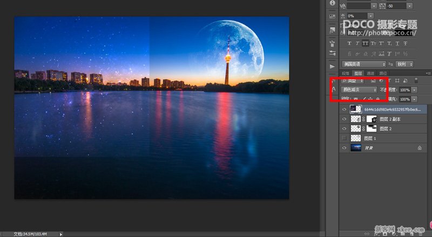Apply Faux Bold text style

point(349,43)
